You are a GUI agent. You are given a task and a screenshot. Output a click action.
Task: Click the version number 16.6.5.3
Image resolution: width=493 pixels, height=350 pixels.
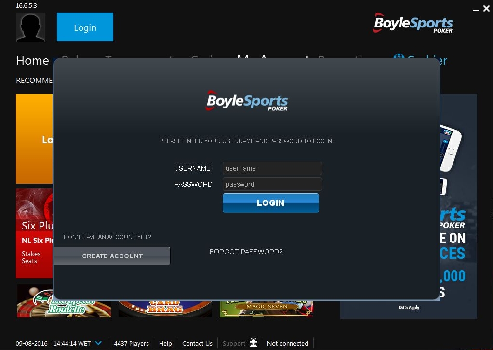coord(27,6)
